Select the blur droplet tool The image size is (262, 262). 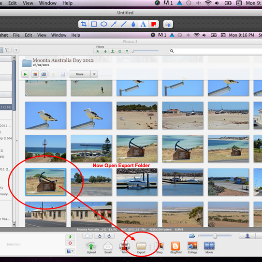tap(133, 24)
